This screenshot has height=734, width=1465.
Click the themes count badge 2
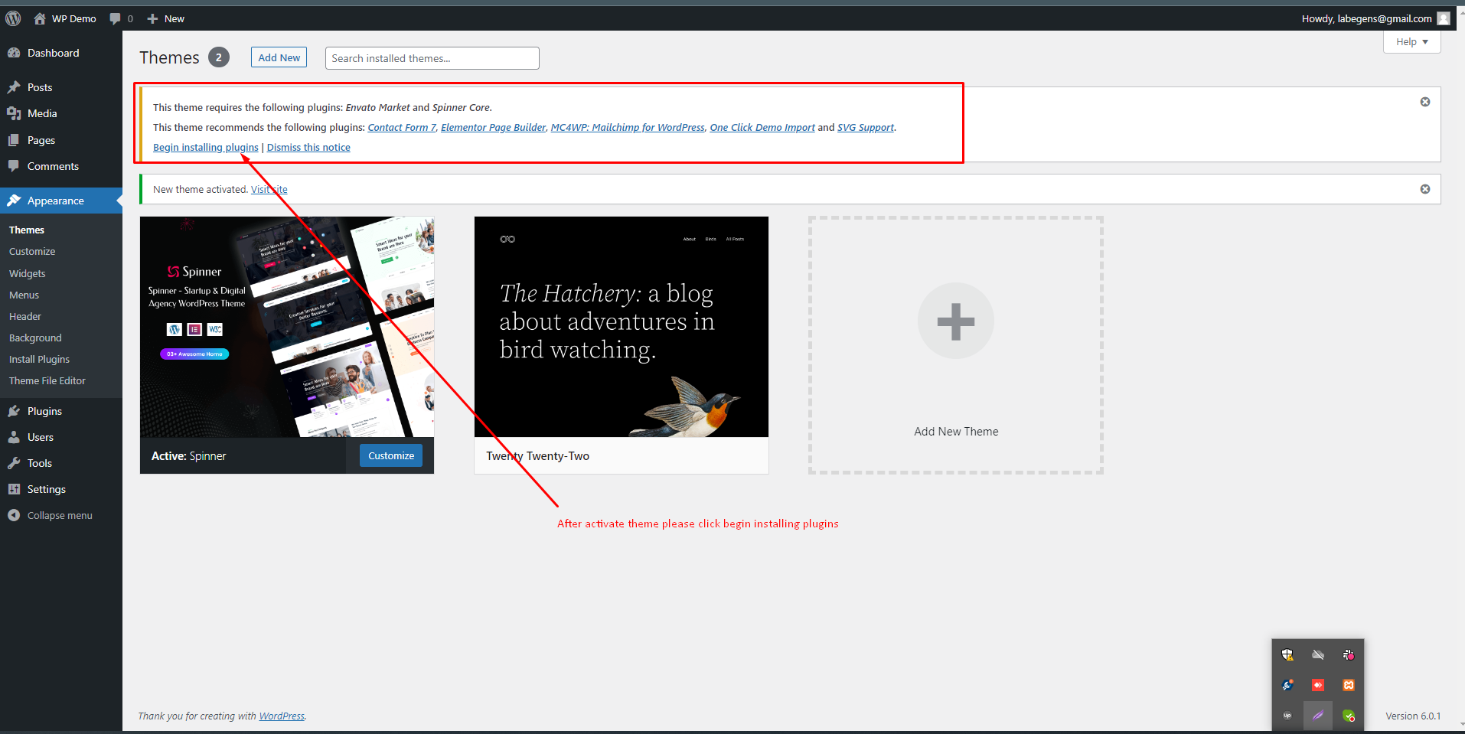(219, 57)
